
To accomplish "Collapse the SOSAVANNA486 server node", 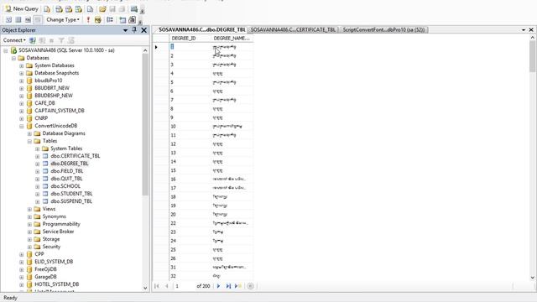I will (x=6, y=50).
